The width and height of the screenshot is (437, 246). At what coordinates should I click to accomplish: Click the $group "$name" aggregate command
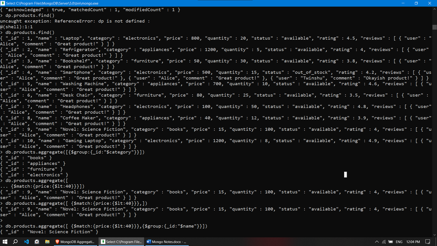107,226
